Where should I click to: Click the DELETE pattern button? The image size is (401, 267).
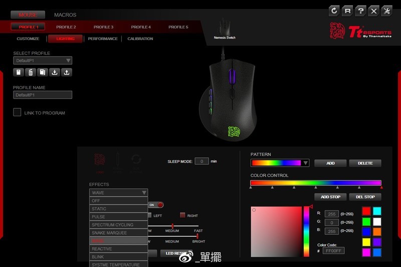point(365,163)
